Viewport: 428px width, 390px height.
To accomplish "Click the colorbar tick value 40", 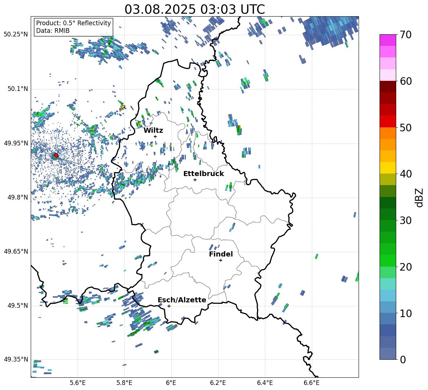I will point(406,174).
